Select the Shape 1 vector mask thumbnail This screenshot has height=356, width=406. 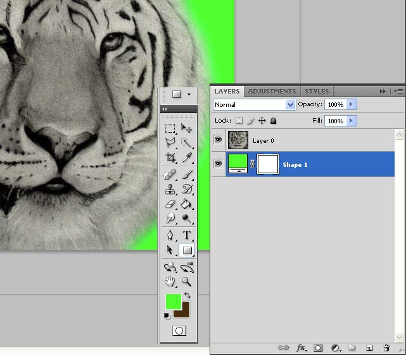pos(269,164)
